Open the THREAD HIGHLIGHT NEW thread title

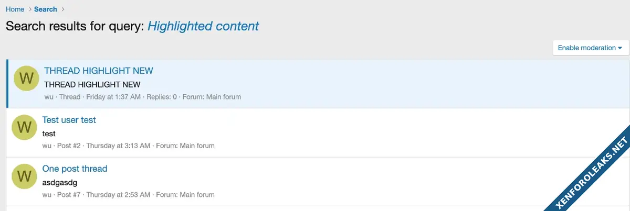(99, 71)
